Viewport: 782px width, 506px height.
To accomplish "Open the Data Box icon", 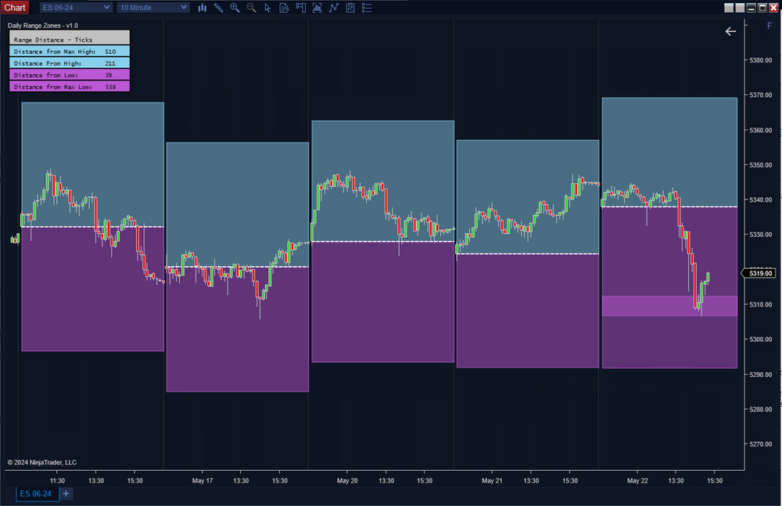I will click(285, 7).
